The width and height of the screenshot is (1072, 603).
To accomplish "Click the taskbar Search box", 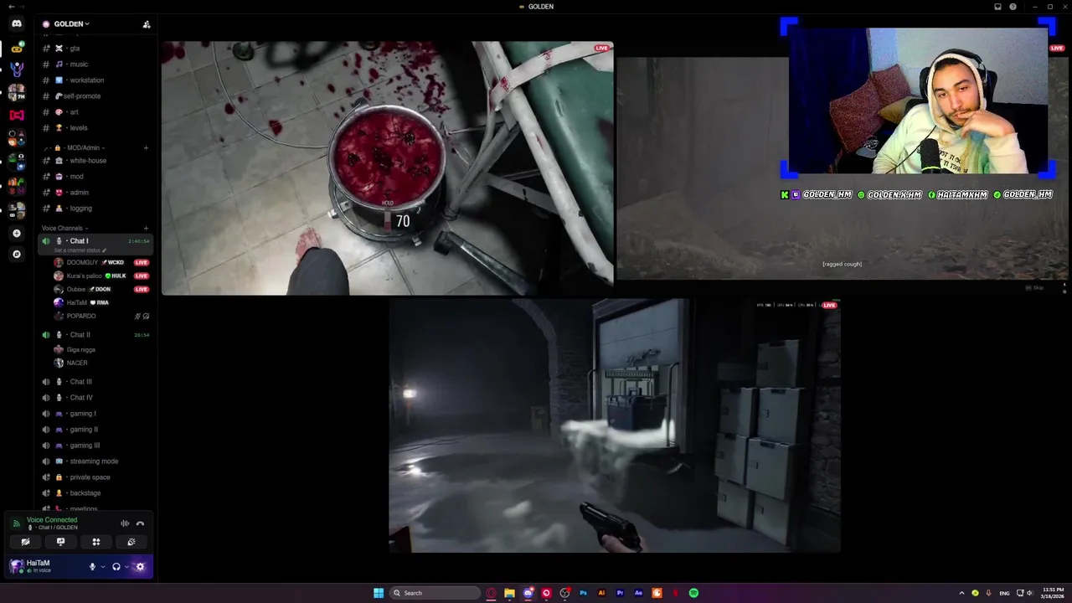I will click(x=435, y=593).
